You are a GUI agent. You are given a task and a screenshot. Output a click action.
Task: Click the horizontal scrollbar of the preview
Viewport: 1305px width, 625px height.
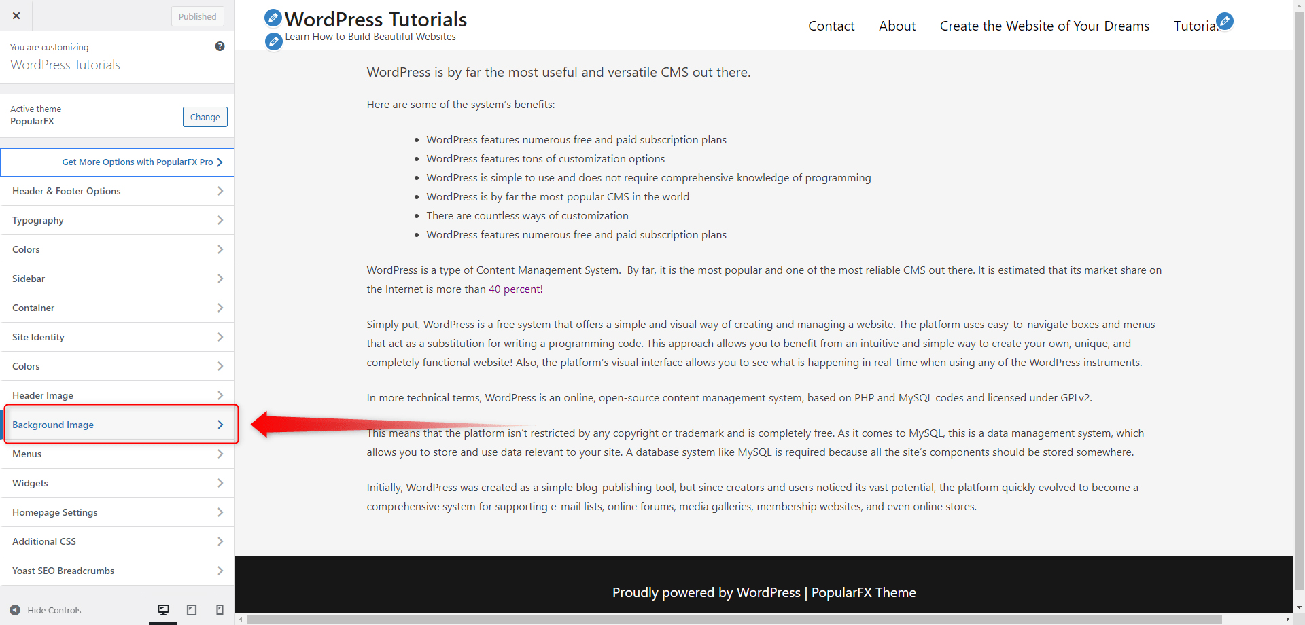click(734, 620)
